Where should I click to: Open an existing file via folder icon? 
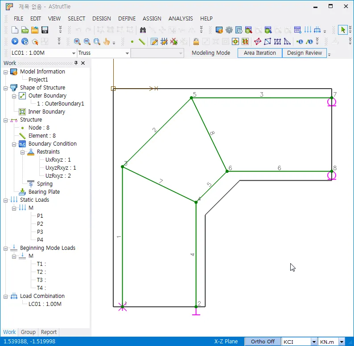click(x=35, y=30)
